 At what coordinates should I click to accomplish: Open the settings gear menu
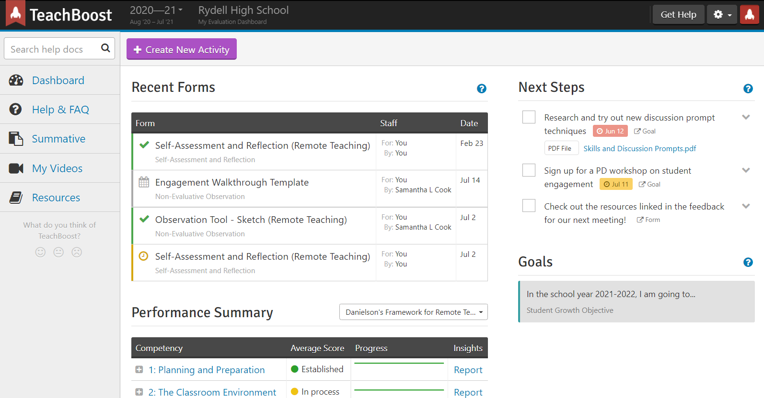tap(722, 14)
